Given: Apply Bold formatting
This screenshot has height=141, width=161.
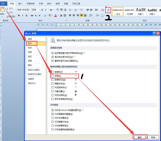Looking at the screenshot, I should 19,15.
